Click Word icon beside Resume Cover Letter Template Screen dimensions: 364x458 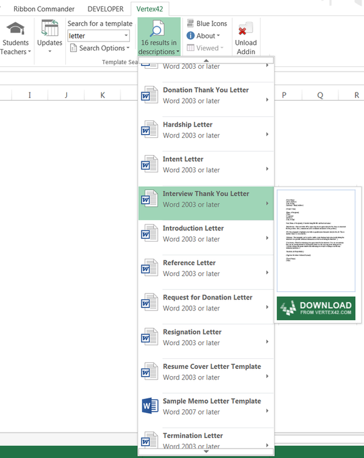(x=150, y=372)
